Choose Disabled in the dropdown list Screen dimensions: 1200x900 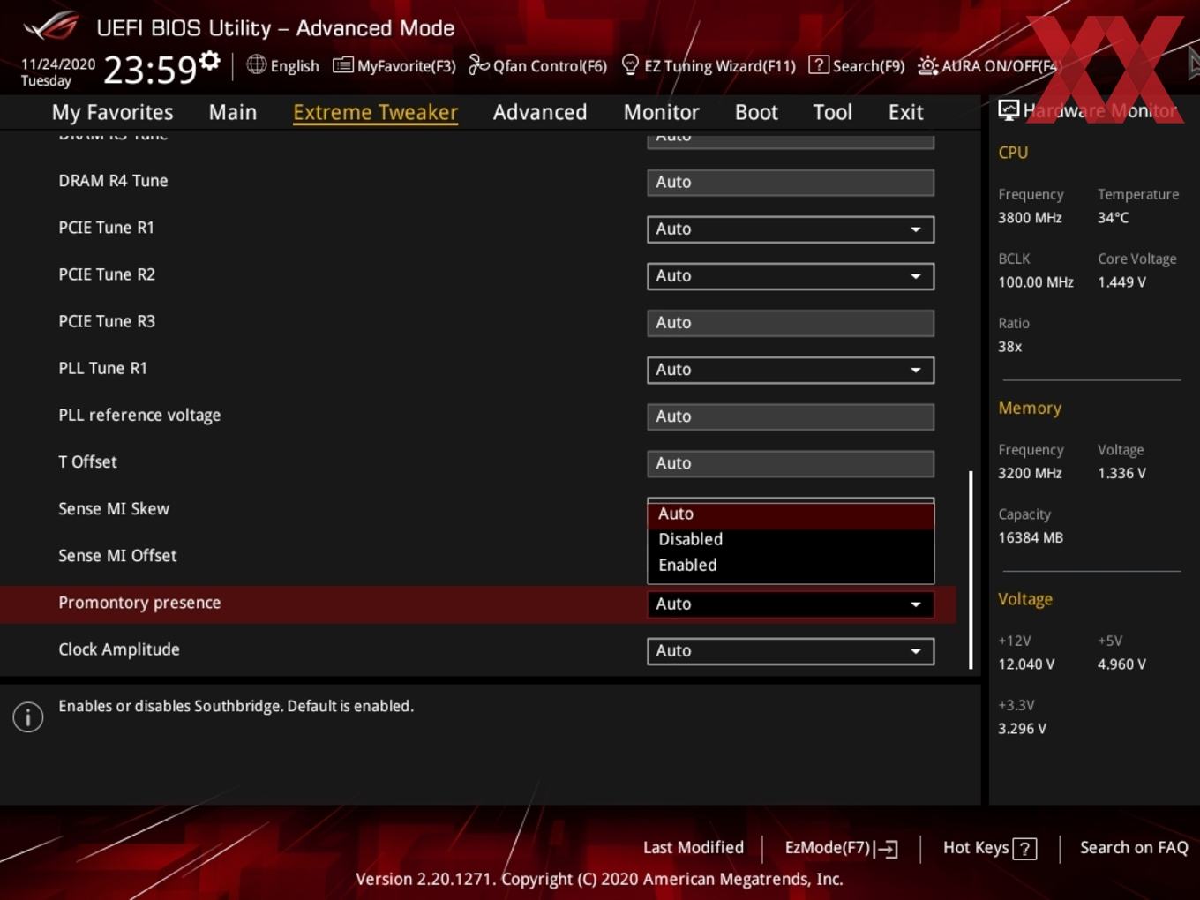[791, 539]
